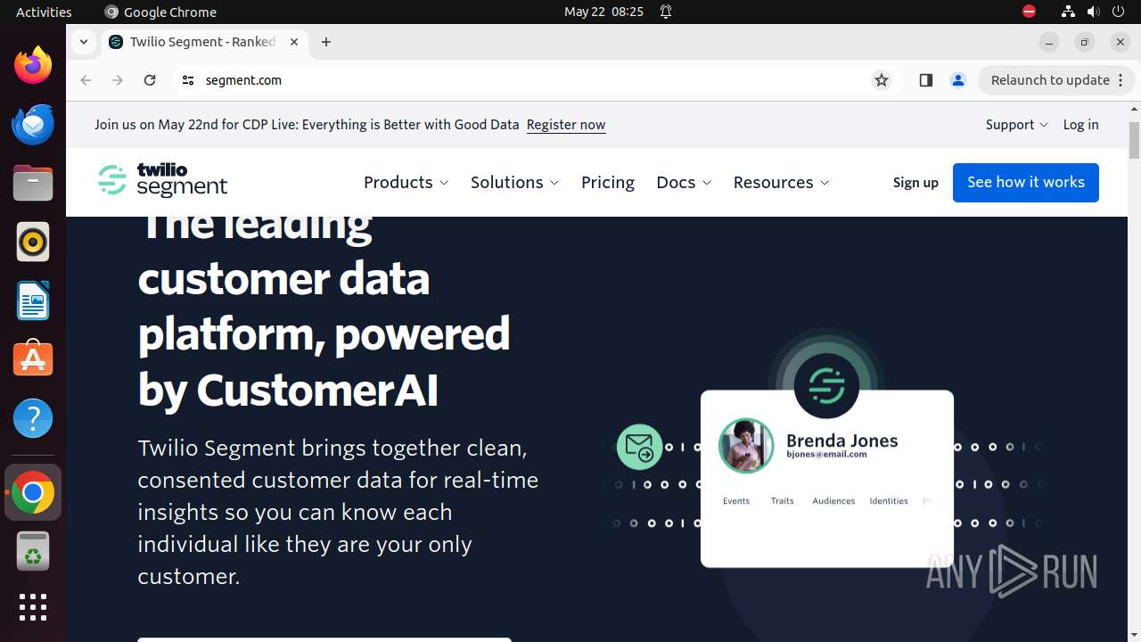This screenshot has width=1141, height=642.
Task: Launch LibreOffice Writer from the dock
Action: (33, 300)
